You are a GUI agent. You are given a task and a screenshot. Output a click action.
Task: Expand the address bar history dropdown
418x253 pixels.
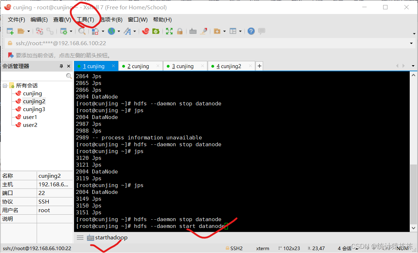coord(411,43)
